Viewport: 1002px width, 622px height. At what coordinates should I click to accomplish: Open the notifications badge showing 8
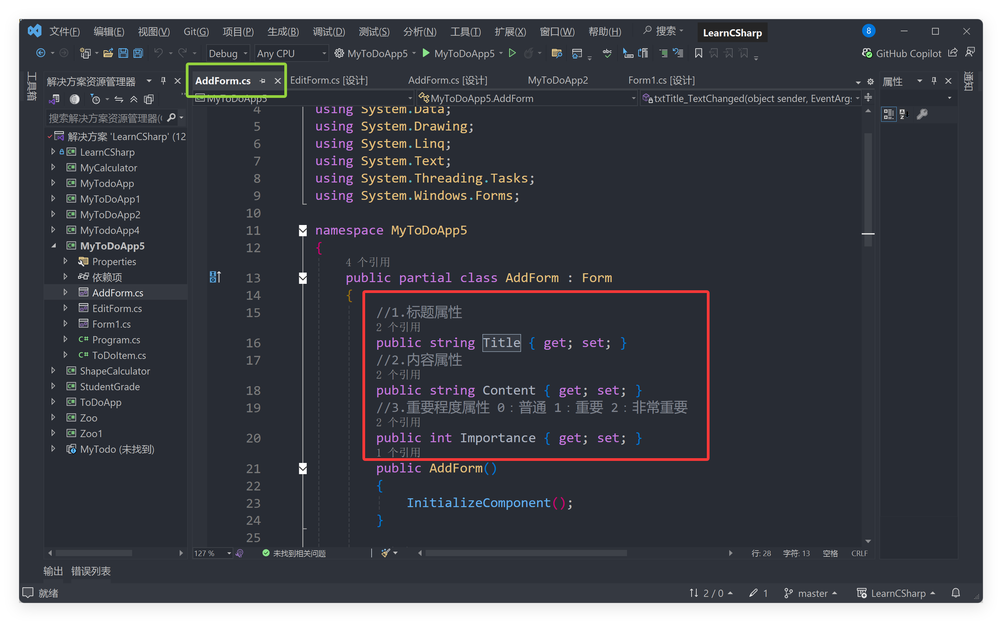click(868, 31)
